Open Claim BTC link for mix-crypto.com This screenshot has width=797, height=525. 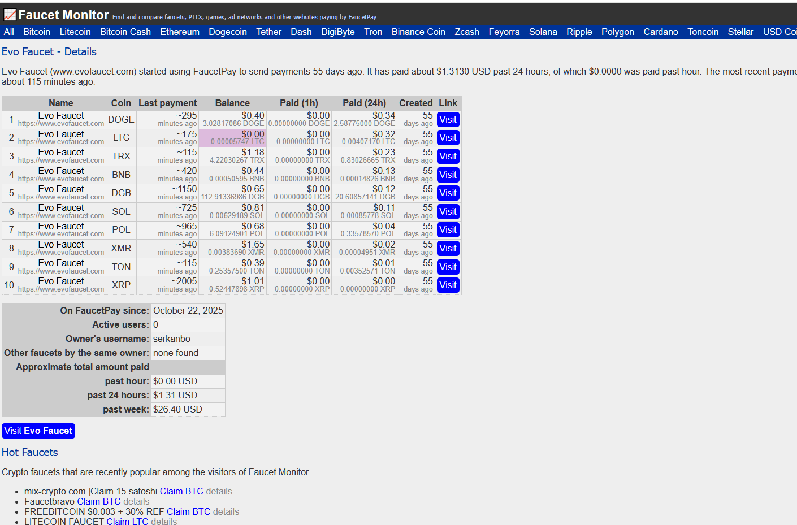pyautogui.click(x=181, y=492)
